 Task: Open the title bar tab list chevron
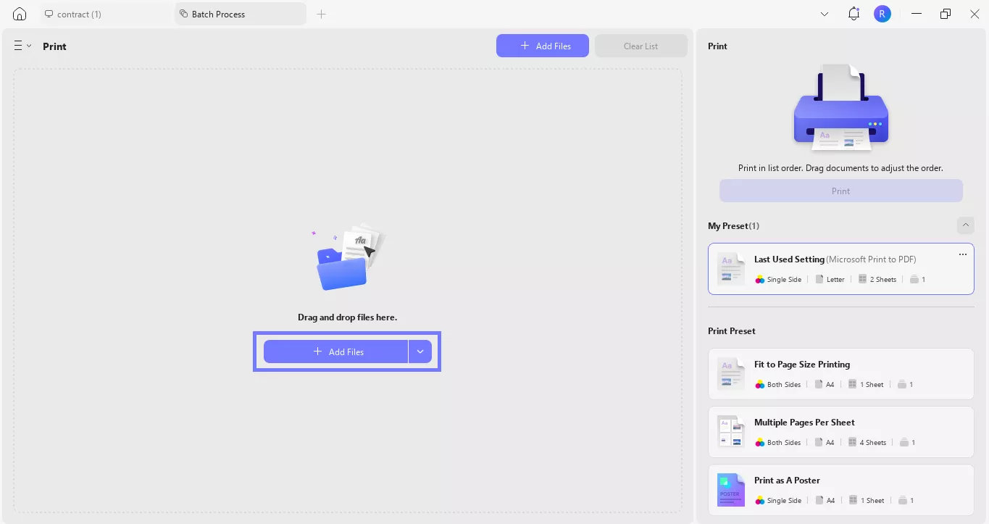point(825,14)
